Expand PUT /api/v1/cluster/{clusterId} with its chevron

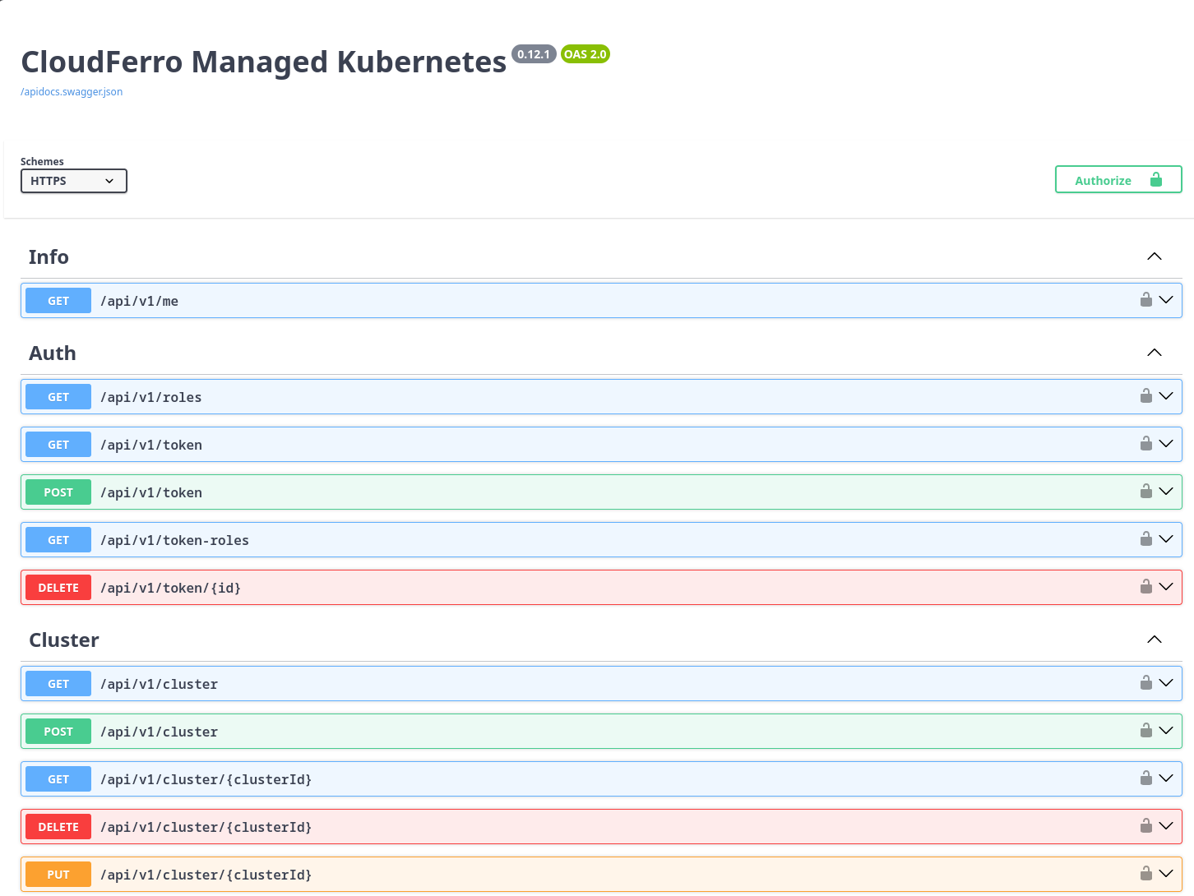click(1166, 874)
